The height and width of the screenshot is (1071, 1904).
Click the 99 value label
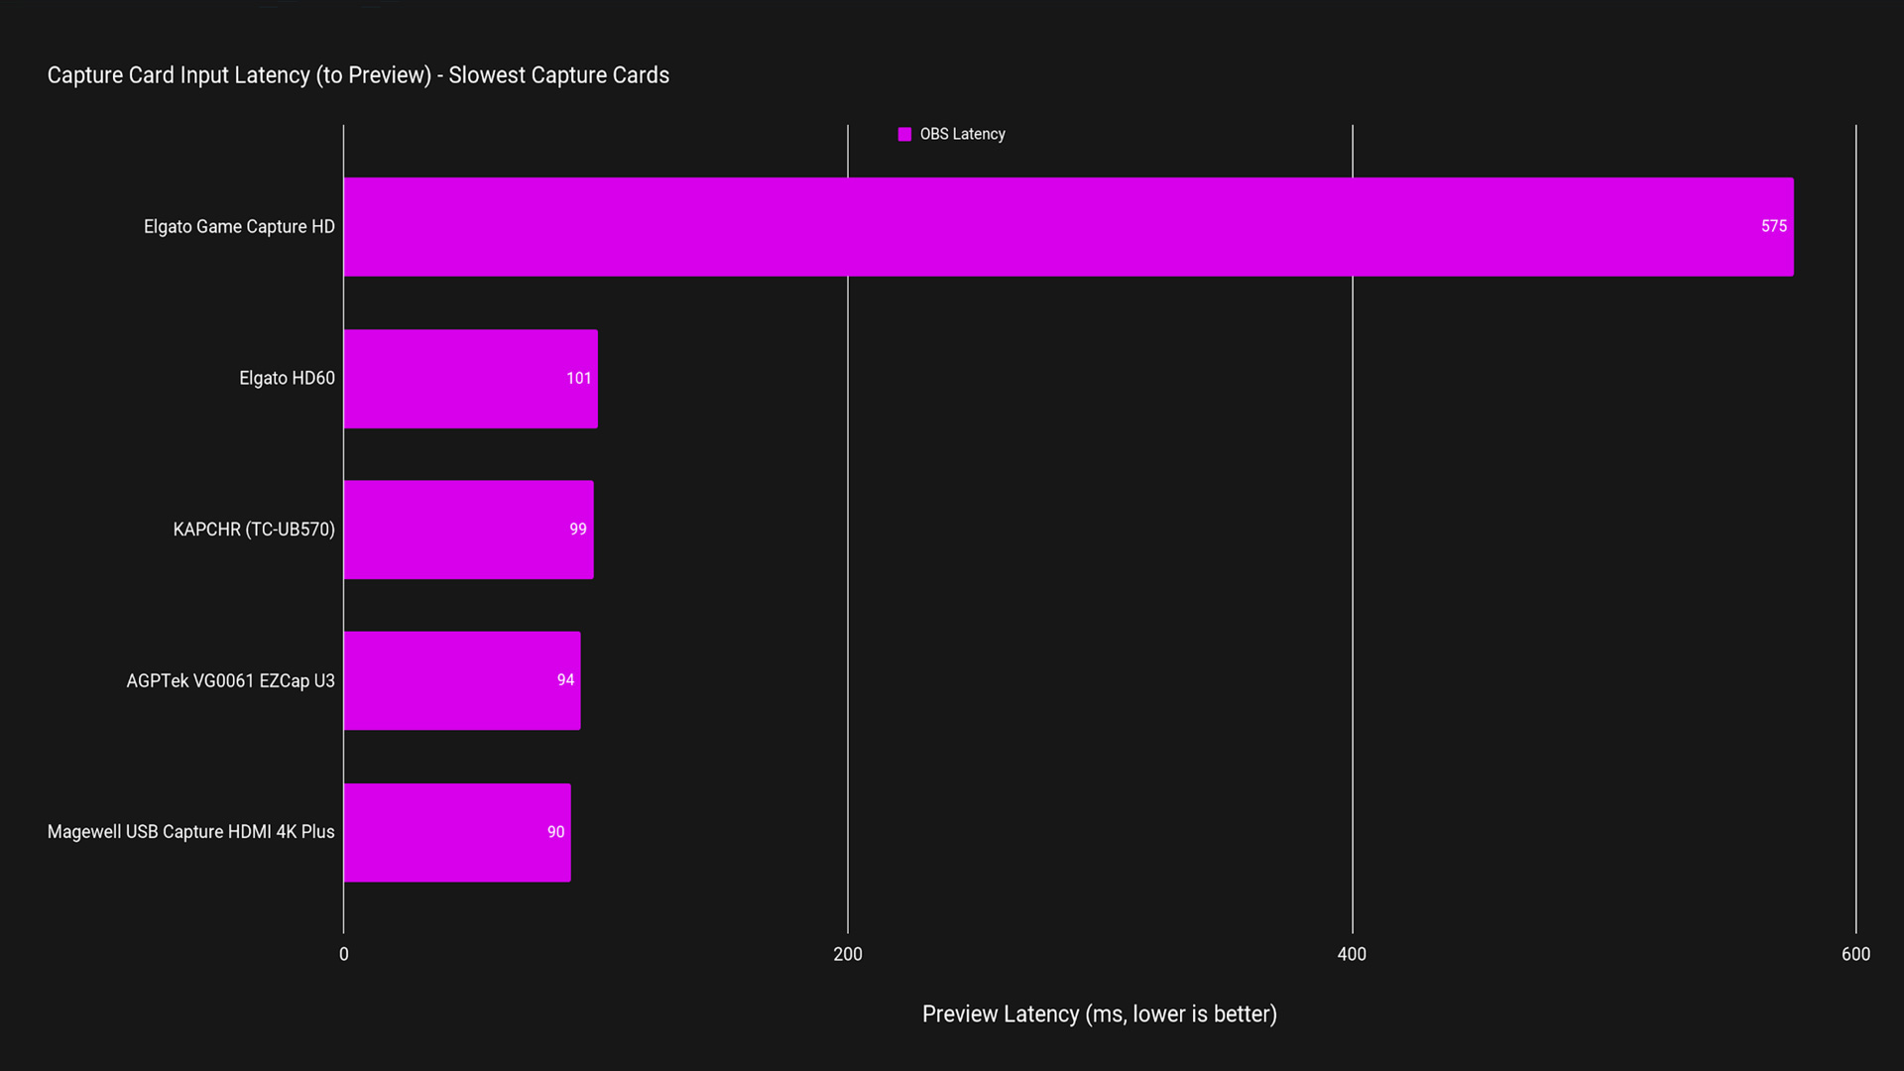pos(577,530)
